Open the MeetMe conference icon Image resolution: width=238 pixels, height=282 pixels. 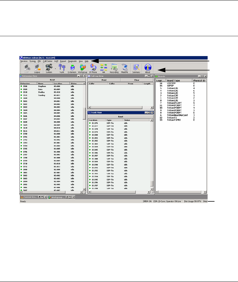(124, 69)
